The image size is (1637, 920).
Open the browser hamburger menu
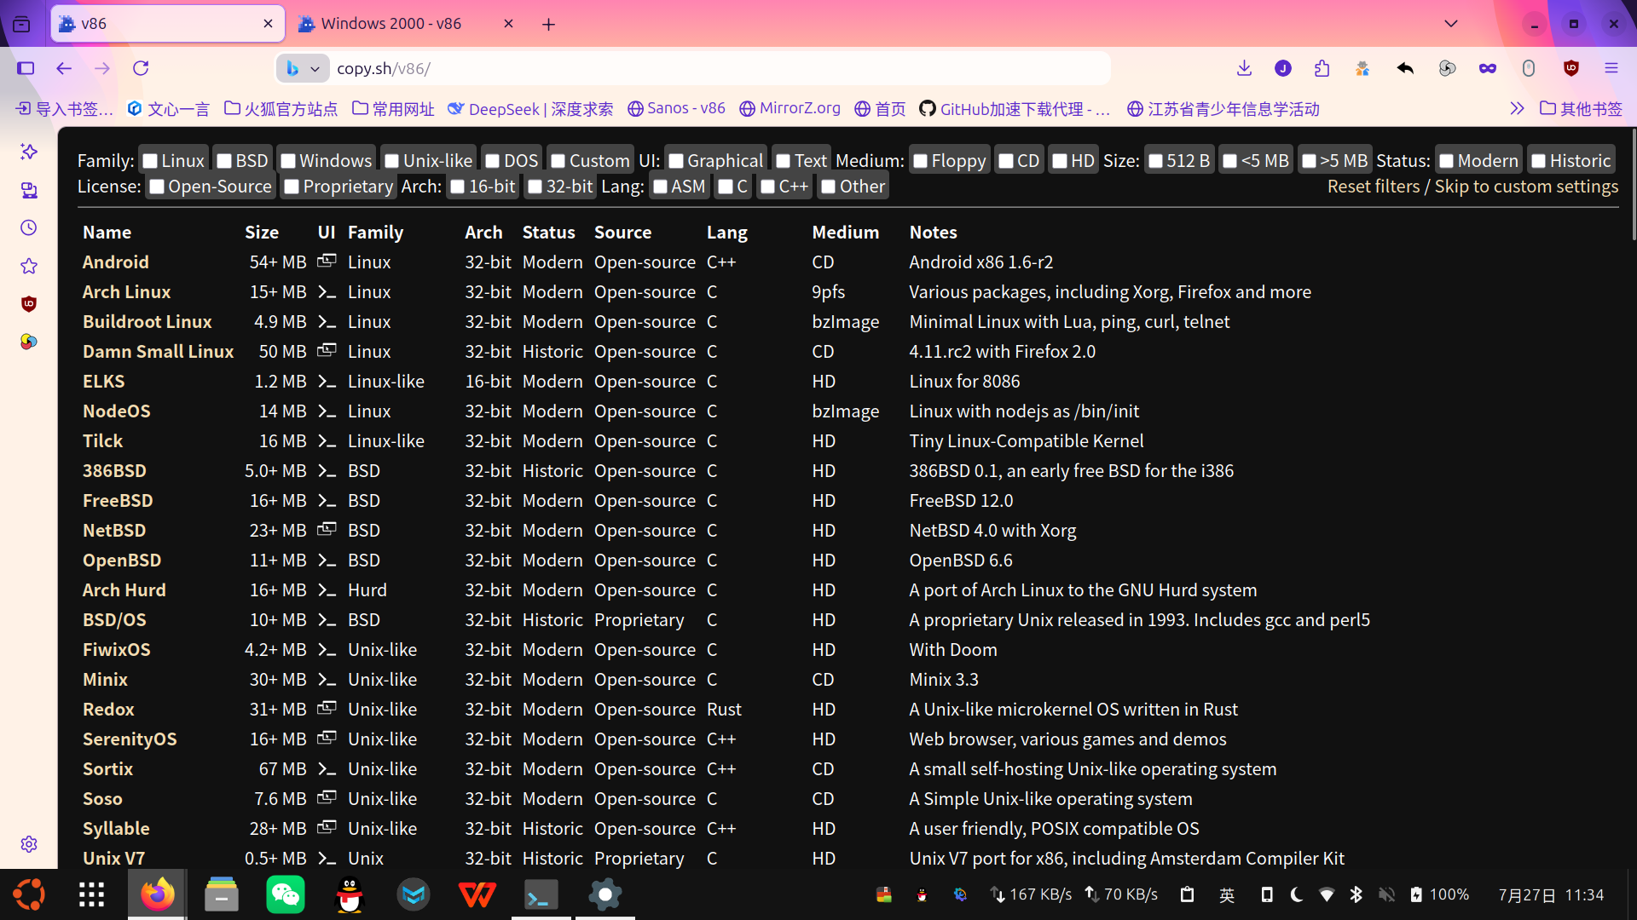pyautogui.click(x=1611, y=68)
